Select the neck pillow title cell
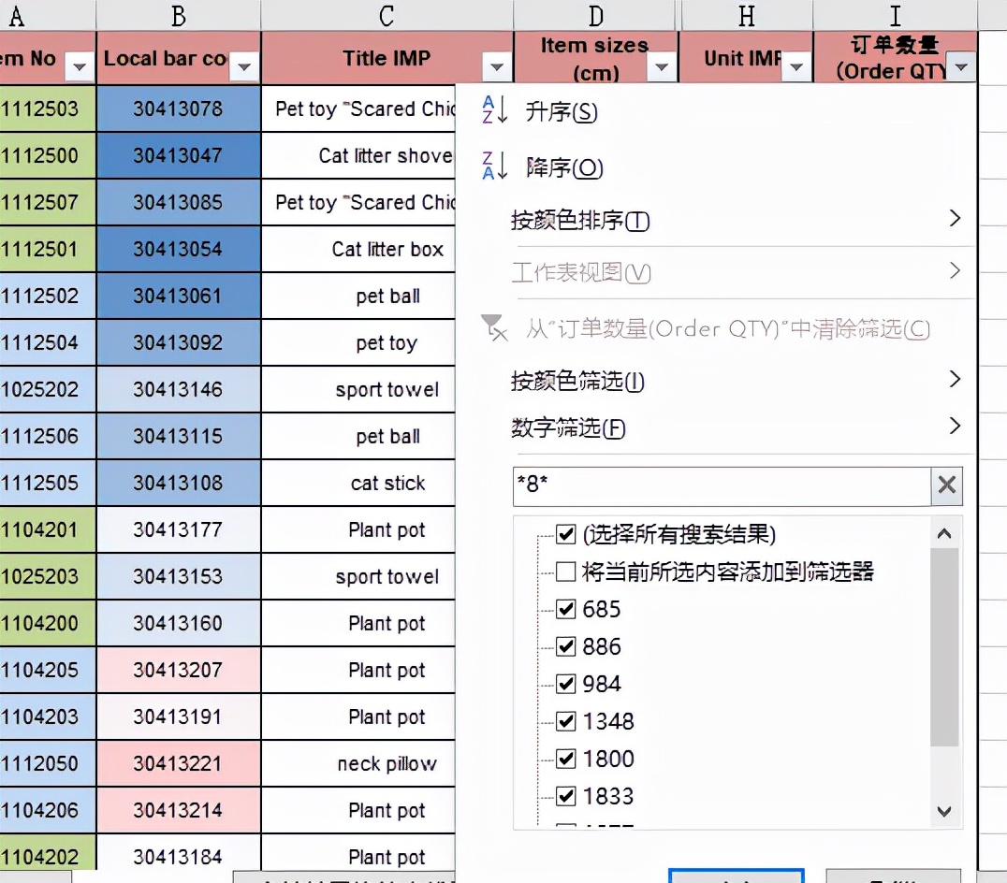1007x883 pixels. click(x=358, y=763)
